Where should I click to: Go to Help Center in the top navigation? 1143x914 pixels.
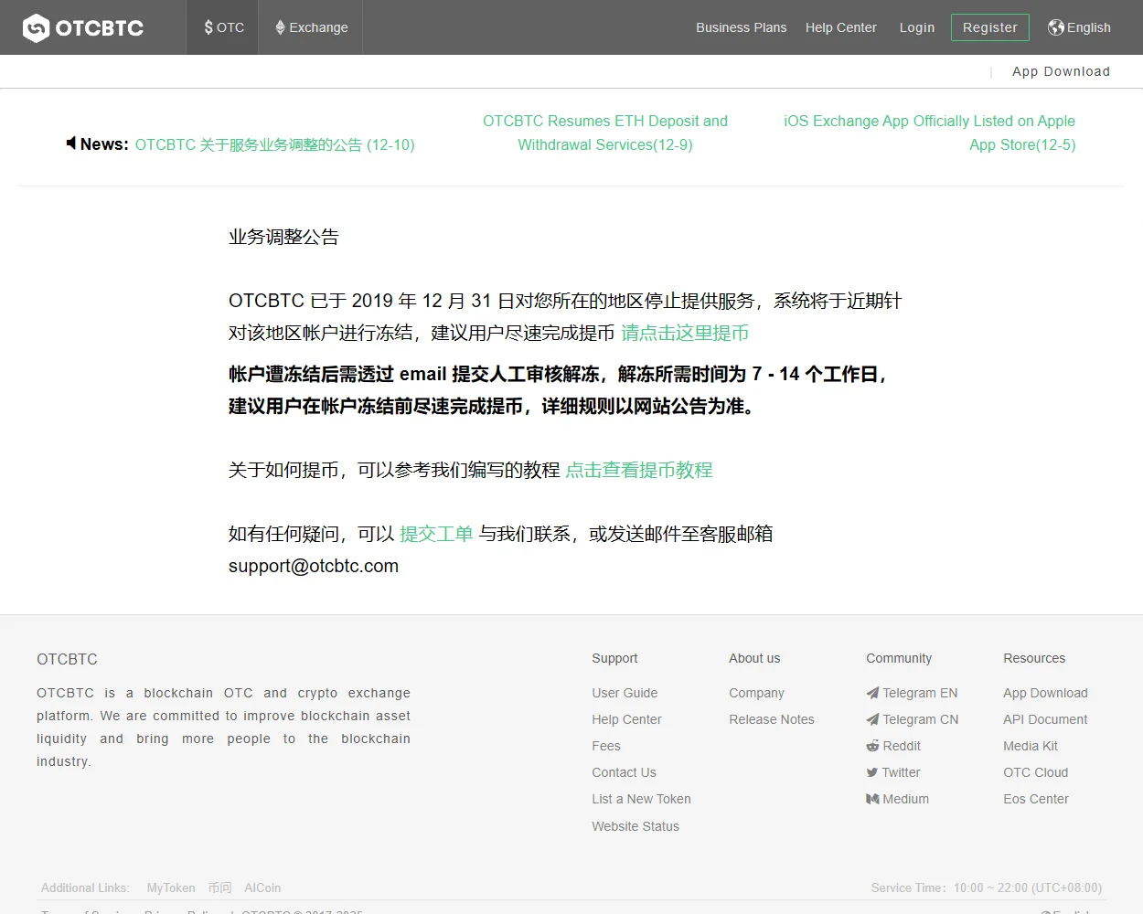tap(840, 27)
